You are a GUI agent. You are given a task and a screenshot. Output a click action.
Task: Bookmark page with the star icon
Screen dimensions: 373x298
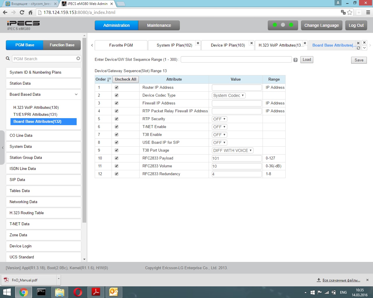click(350, 13)
